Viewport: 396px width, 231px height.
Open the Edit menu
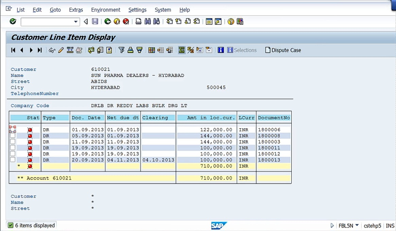coord(37,10)
